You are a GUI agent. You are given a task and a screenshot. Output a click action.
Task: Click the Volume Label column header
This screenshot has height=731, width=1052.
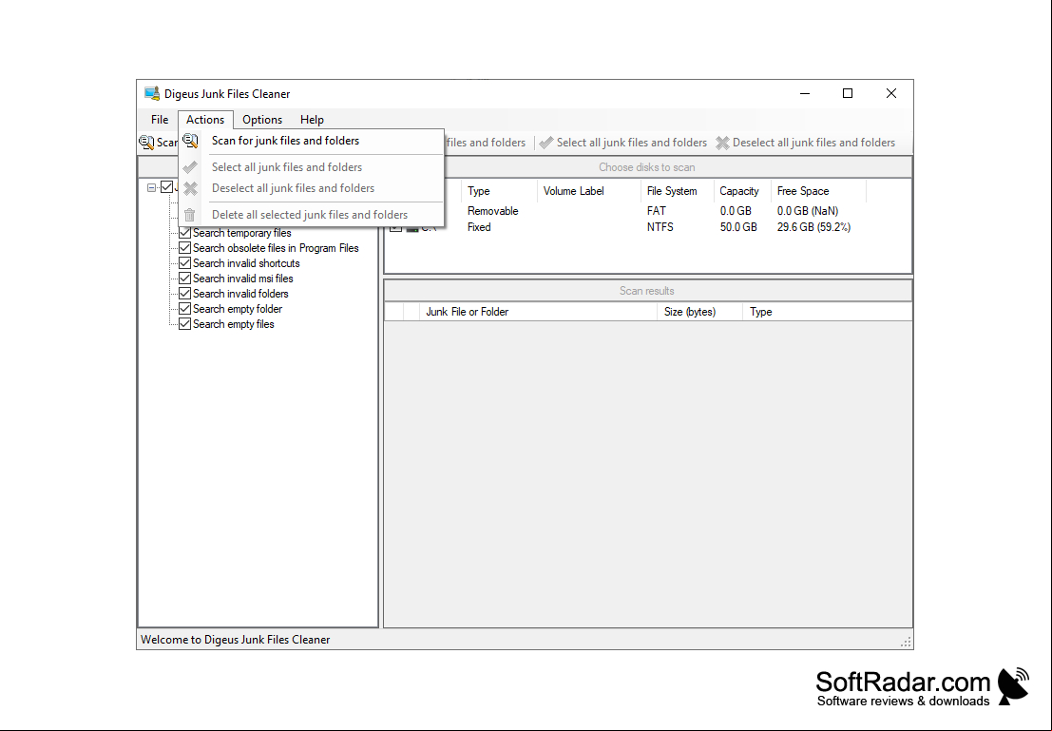(x=589, y=191)
